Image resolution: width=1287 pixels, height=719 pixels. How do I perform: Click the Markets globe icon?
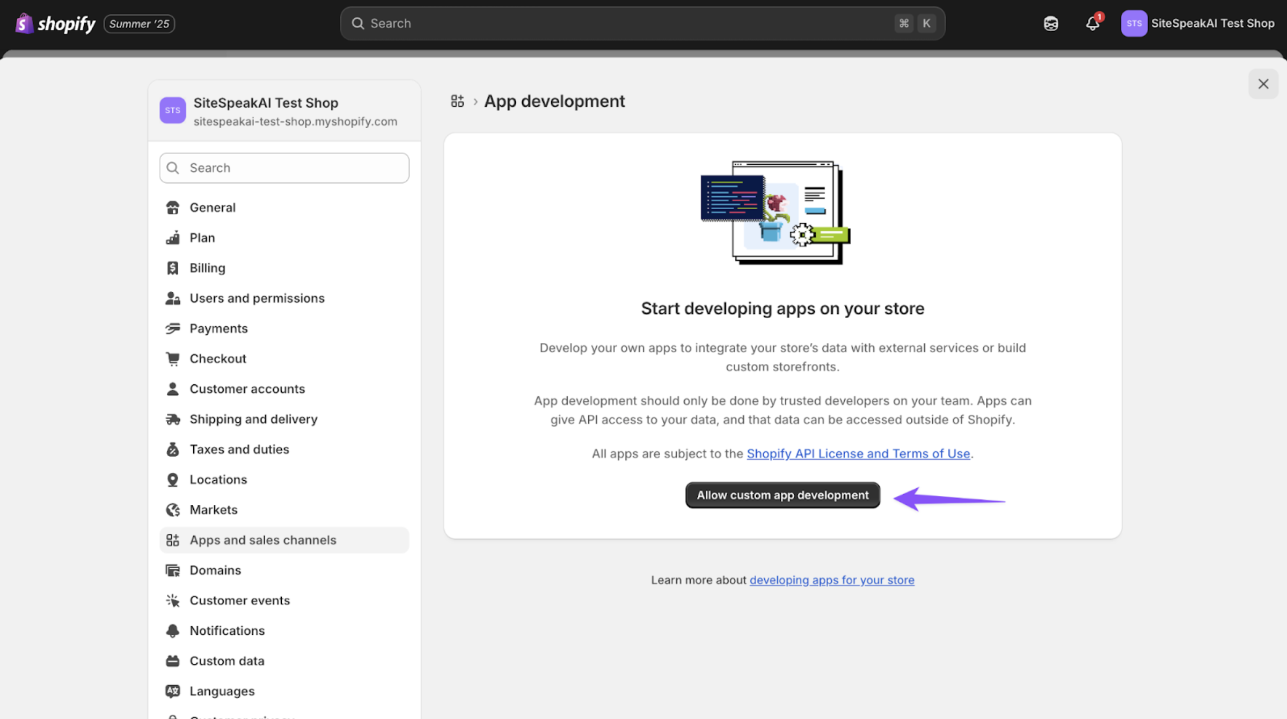tap(173, 510)
